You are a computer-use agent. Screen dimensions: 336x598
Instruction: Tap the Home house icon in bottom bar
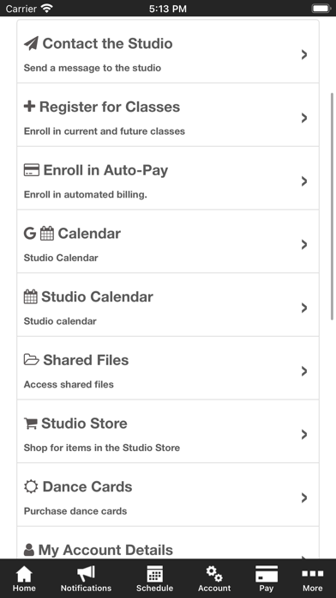(x=24, y=574)
